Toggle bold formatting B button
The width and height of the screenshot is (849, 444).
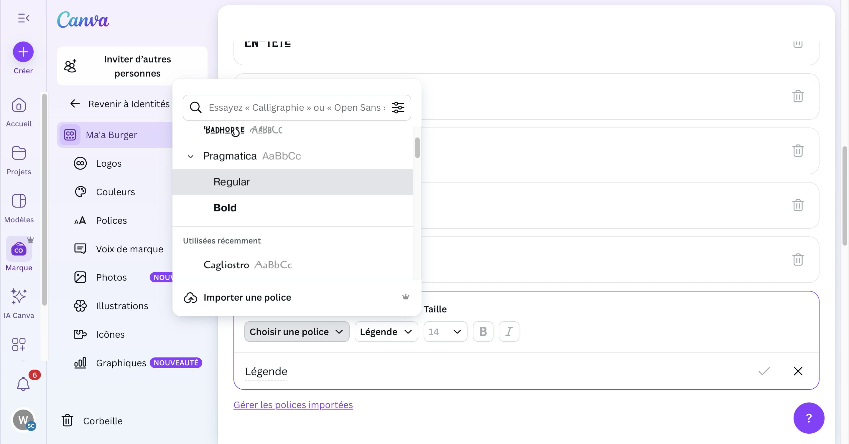[483, 332]
